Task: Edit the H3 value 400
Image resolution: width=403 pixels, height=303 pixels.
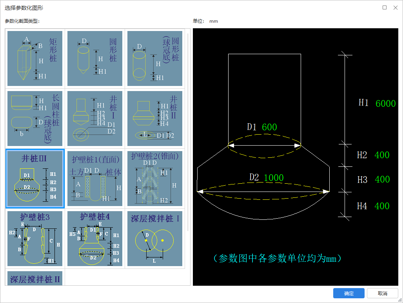Action: coord(382,179)
